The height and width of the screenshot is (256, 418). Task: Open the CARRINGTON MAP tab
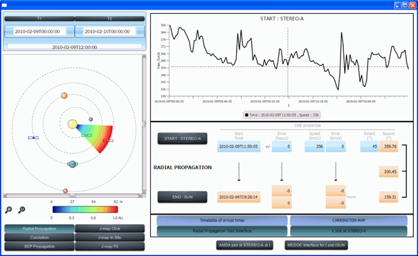tap(349, 220)
